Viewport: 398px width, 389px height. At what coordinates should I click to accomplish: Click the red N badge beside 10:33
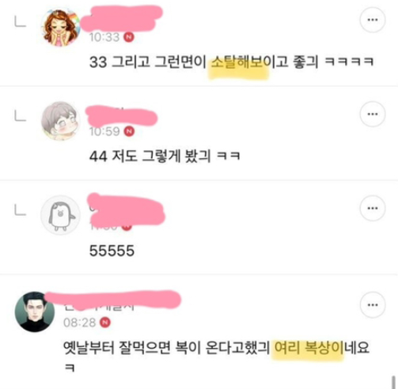129,37
